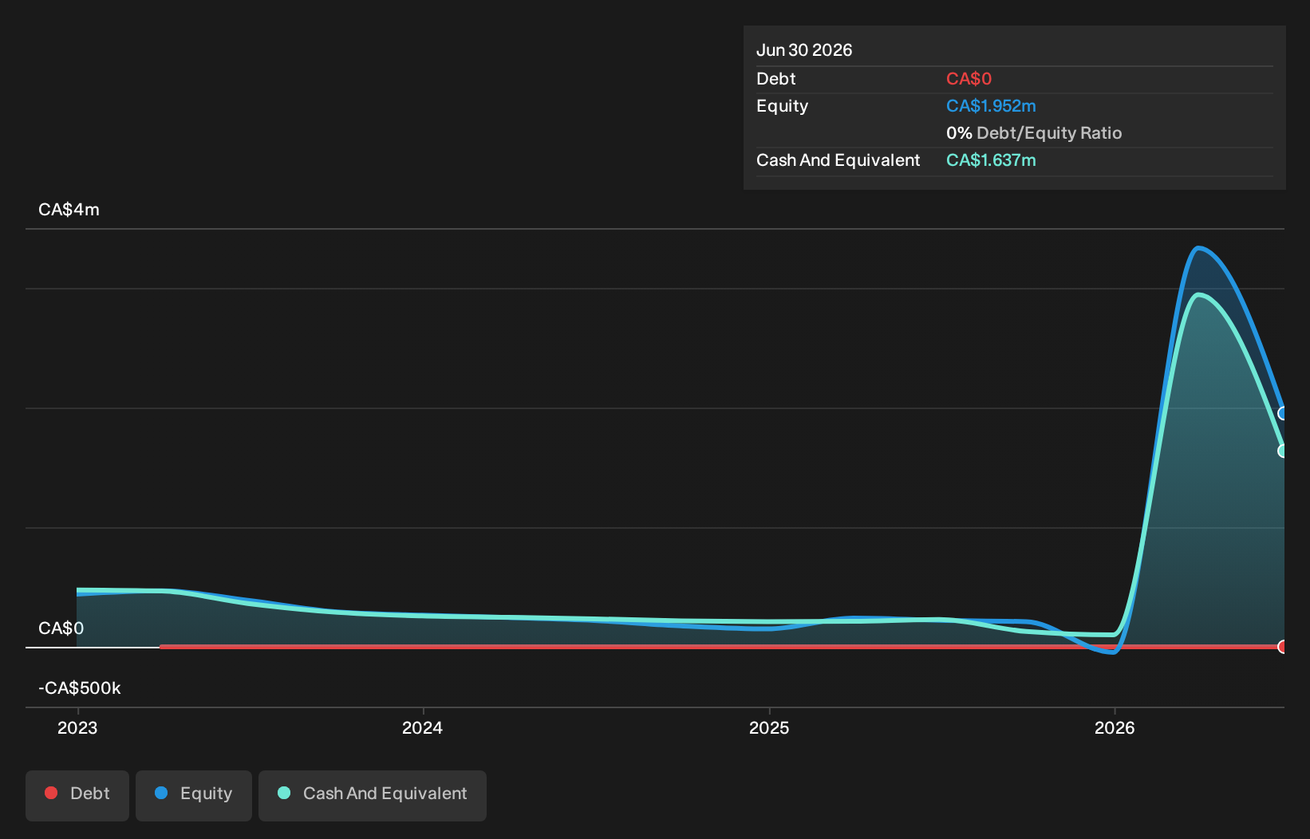Click the -CA$500k y-axis label
Screen dimensions: 1310x839
80,688
